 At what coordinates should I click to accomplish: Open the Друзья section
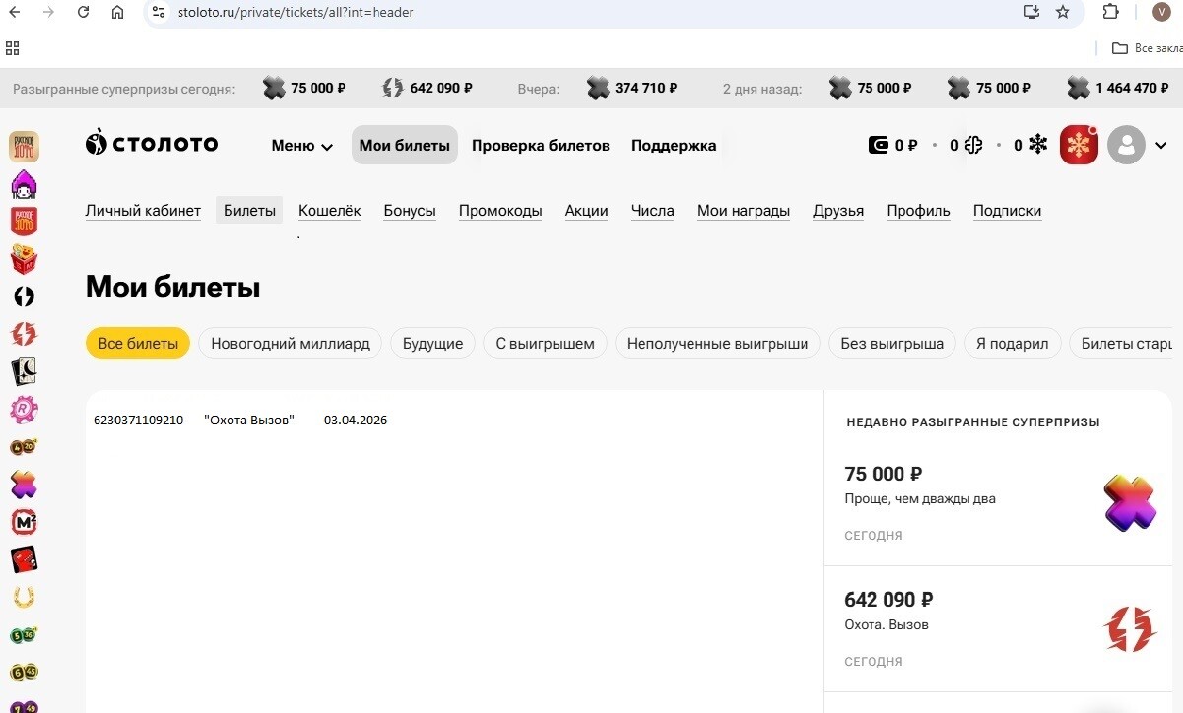click(838, 210)
